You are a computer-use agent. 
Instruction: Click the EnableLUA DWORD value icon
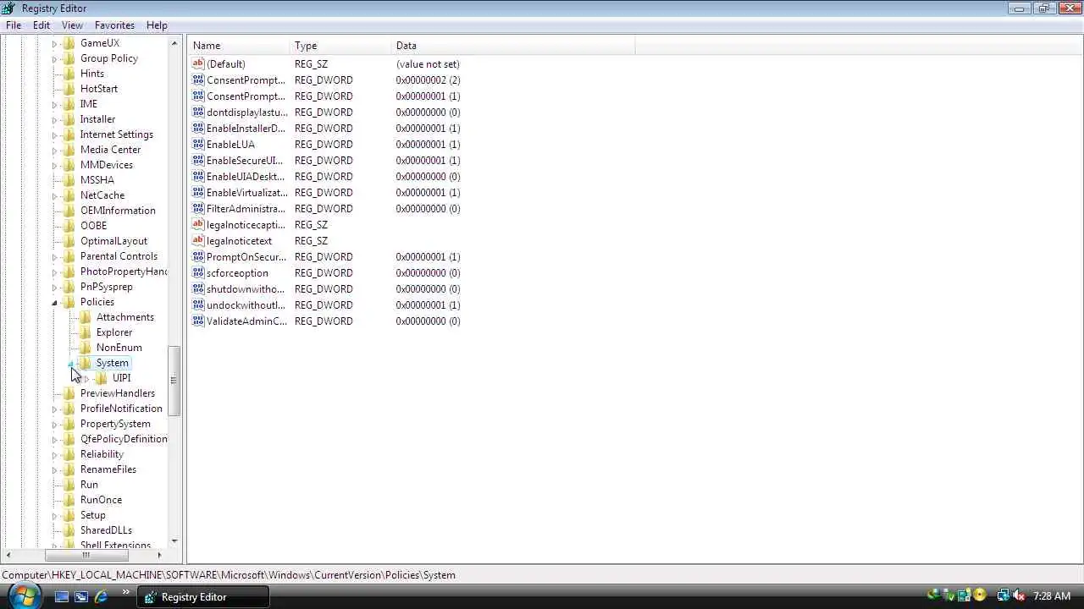pos(198,145)
